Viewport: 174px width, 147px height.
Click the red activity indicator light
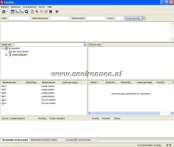pyautogui.click(x=170, y=145)
